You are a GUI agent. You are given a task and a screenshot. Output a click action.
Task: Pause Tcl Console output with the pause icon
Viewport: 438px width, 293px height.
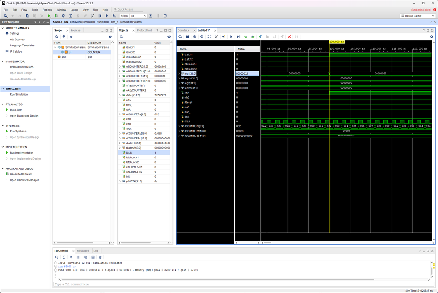click(78, 257)
